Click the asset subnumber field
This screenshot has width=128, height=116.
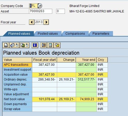tap(61, 11)
